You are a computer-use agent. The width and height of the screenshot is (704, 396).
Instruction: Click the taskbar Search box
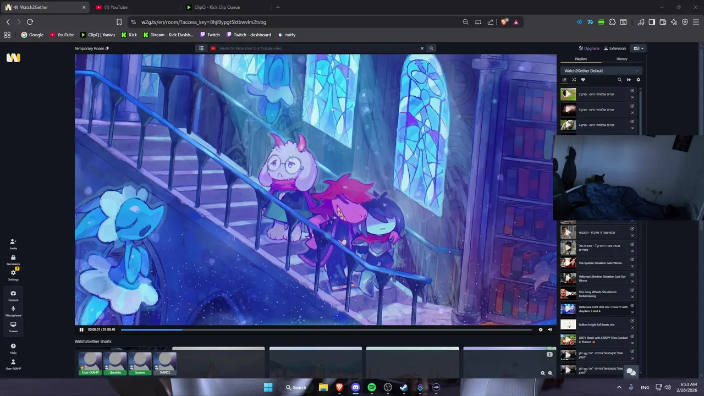click(296, 387)
